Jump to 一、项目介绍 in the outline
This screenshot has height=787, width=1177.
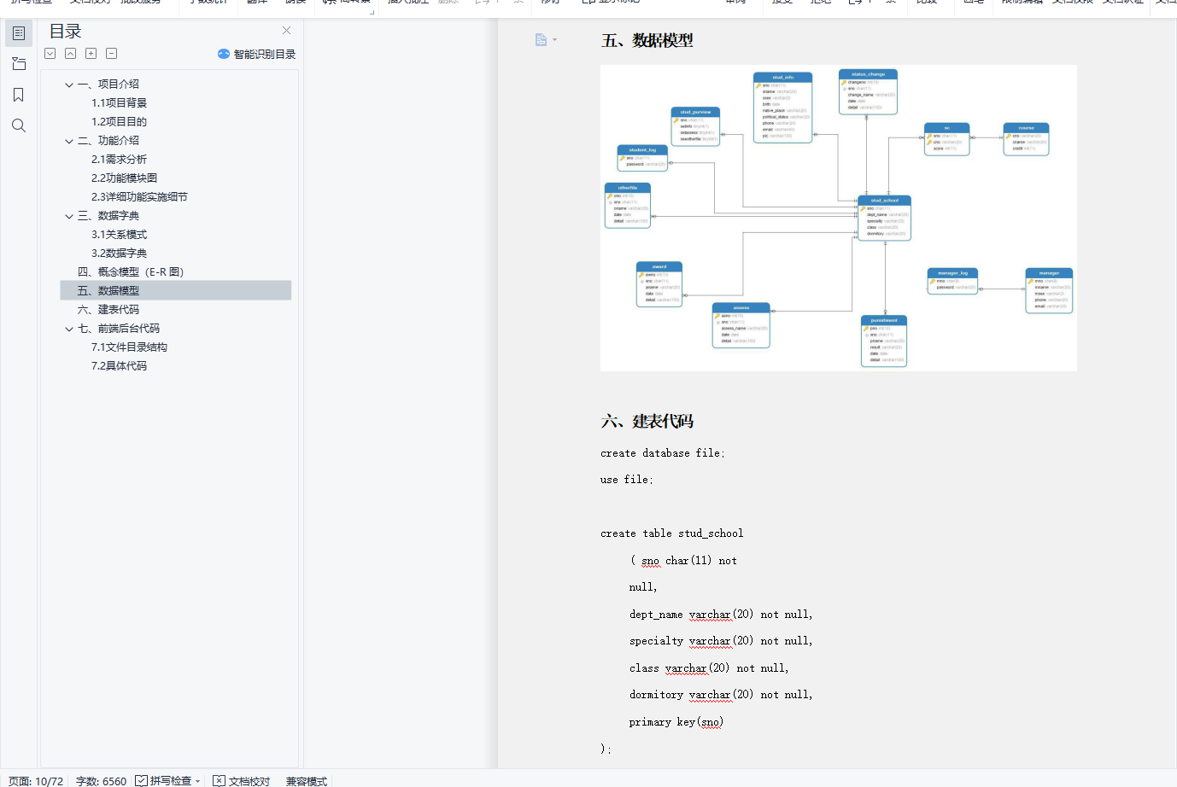tap(108, 85)
